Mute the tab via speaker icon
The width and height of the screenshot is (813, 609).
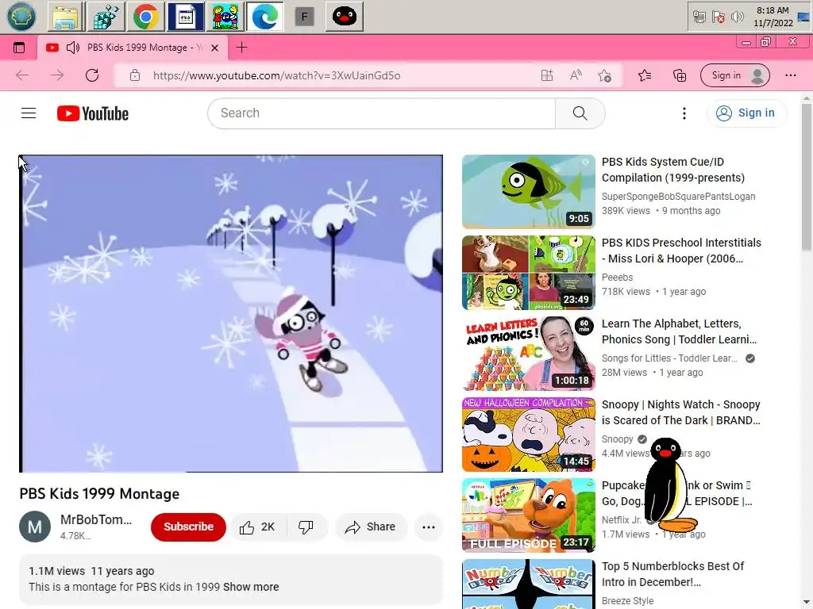coord(73,48)
